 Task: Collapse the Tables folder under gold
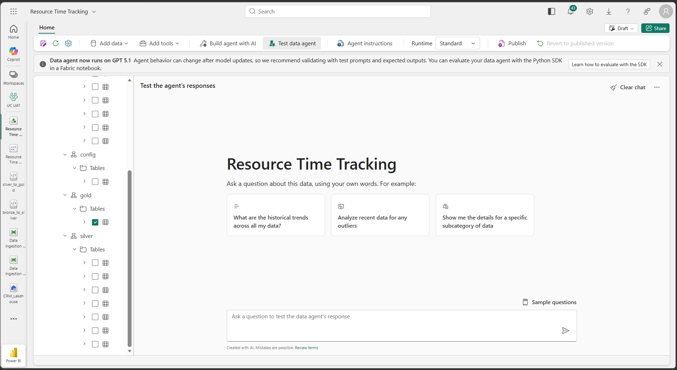[75, 209]
